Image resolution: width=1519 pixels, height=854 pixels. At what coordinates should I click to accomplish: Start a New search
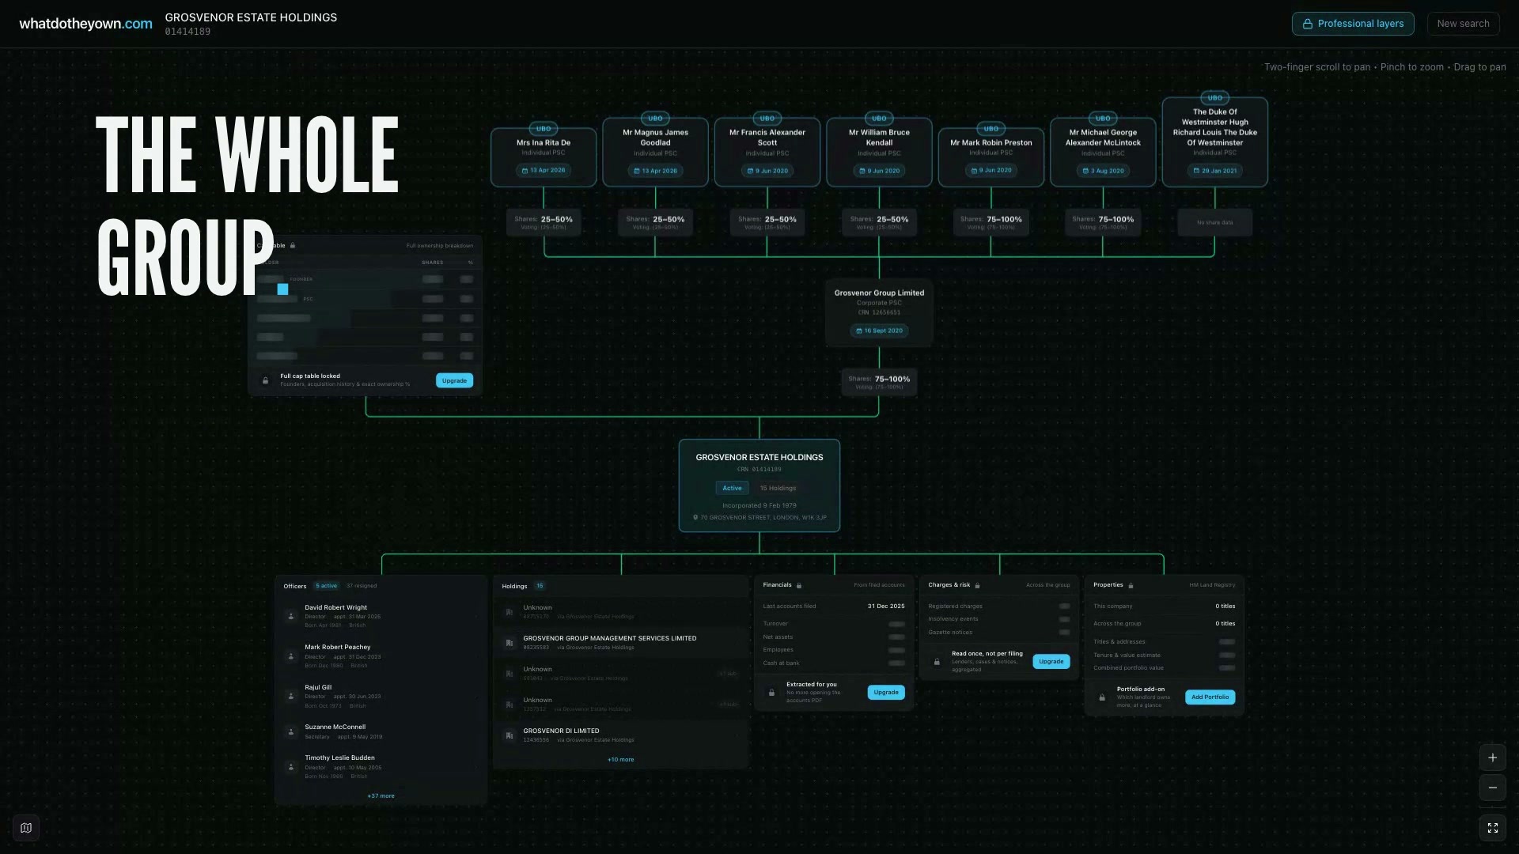1463,24
